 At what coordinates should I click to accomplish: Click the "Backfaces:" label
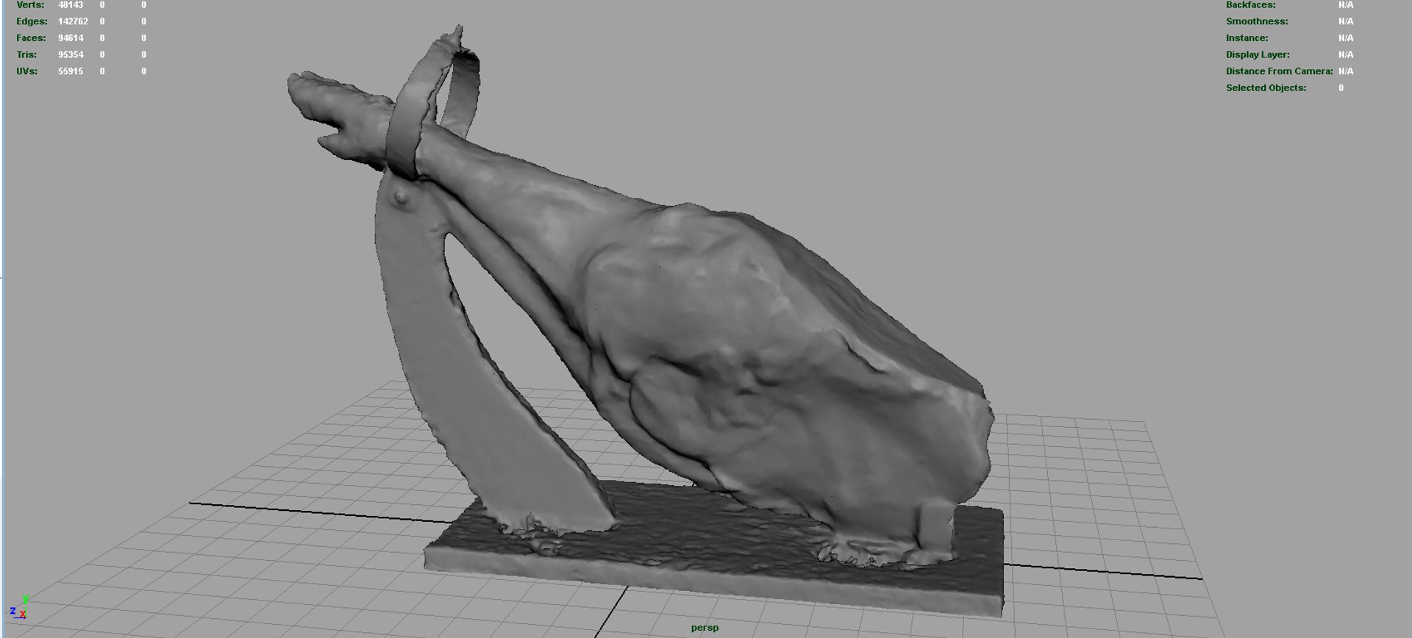point(1250,5)
